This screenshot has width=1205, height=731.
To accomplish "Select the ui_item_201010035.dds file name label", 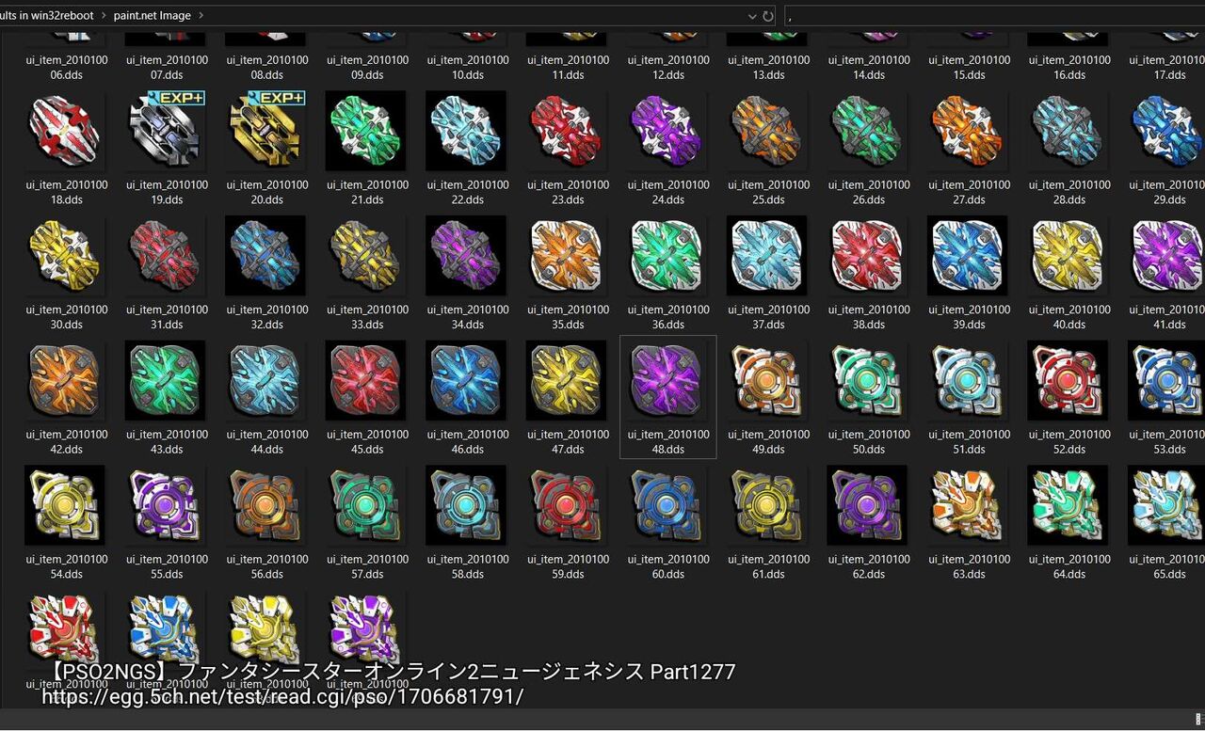I will point(568,317).
